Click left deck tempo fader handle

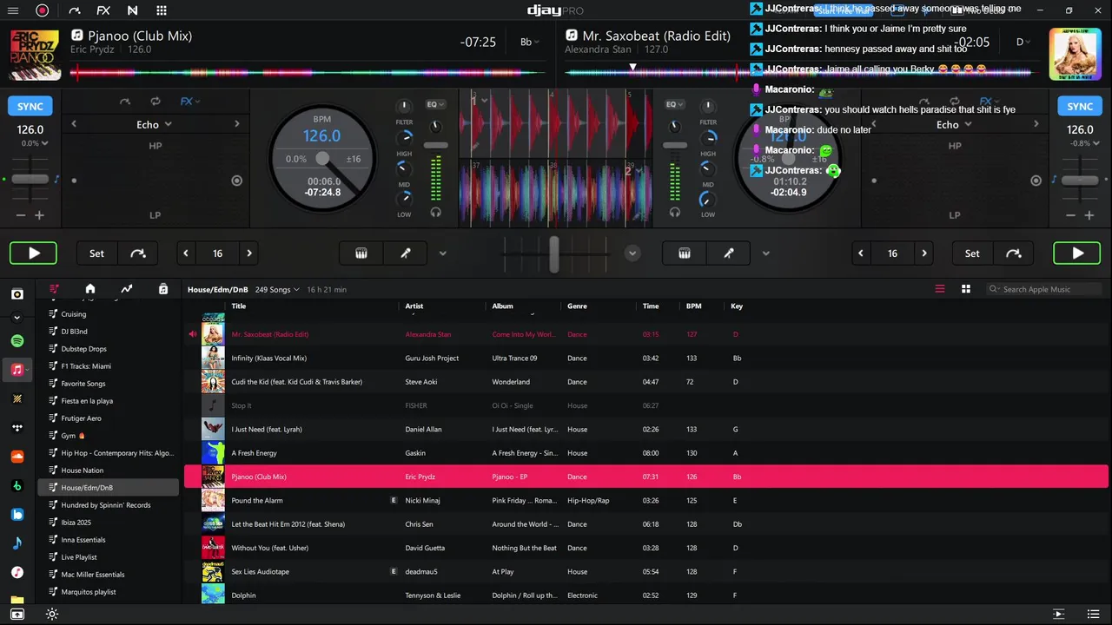pos(30,179)
